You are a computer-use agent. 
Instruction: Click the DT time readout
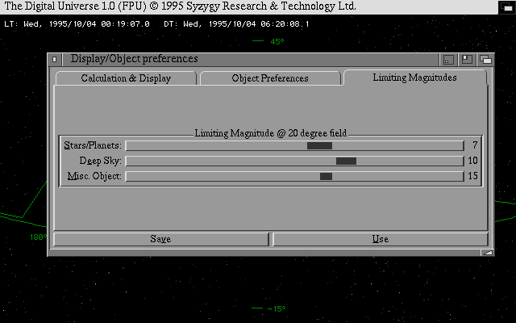point(236,24)
